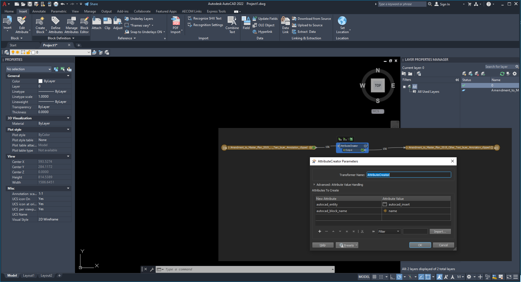Image resolution: width=521 pixels, height=282 pixels.
Task: Click the Insert block icon
Action: pos(7,21)
